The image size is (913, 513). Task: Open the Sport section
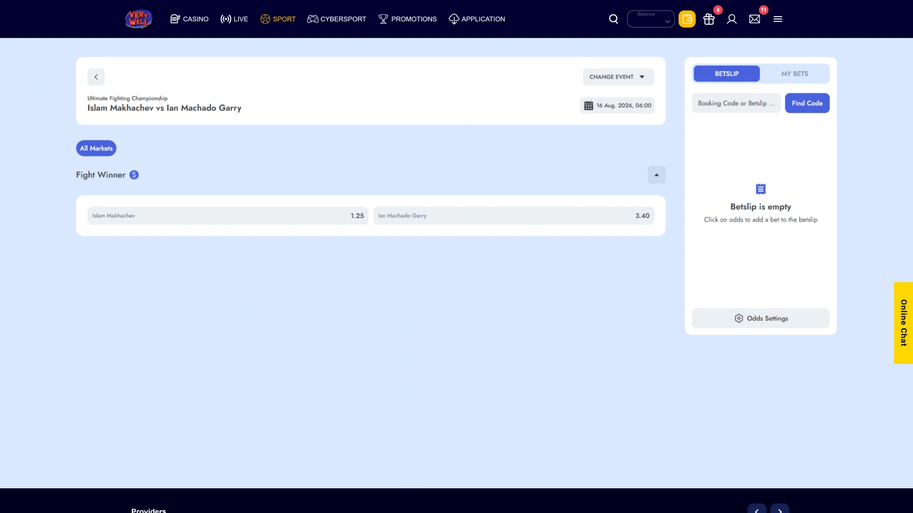278,19
